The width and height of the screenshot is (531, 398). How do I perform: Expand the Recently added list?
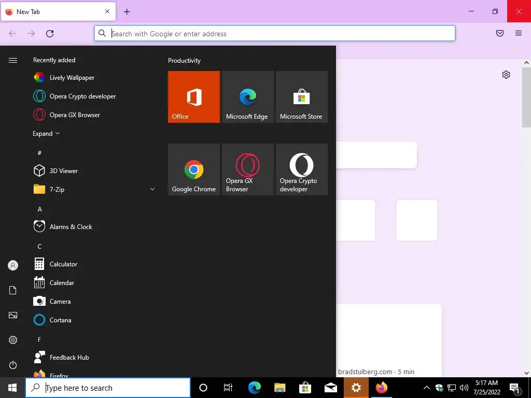(46, 134)
